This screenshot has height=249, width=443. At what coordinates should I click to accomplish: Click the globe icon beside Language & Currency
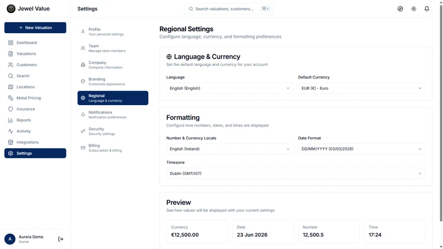tap(169, 57)
